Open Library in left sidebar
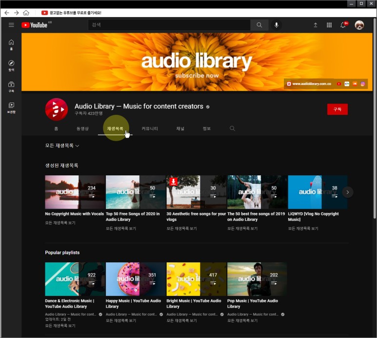Image resolution: width=377 pixels, height=338 pixels. click(x=11, y=107)
